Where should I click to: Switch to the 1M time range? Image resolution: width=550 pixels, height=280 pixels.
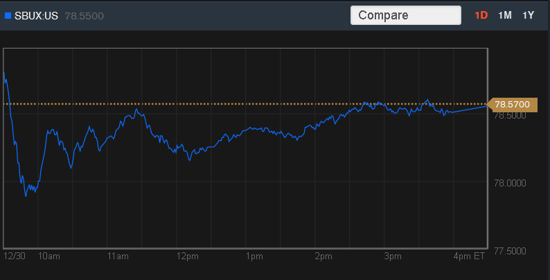505,15
